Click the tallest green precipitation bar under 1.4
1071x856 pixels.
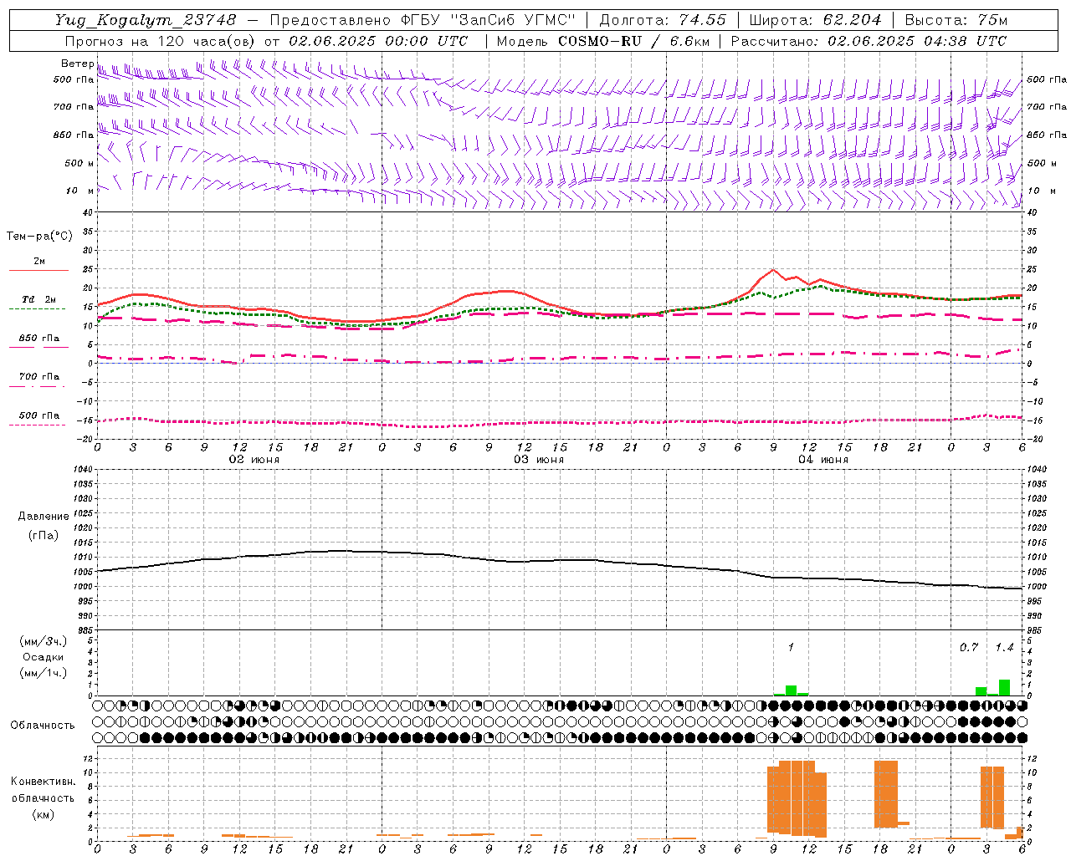click(1004, 687)
